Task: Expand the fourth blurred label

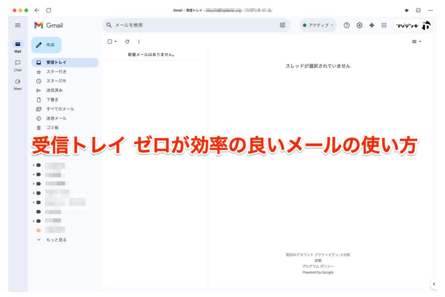Action: tap(33, 193)
